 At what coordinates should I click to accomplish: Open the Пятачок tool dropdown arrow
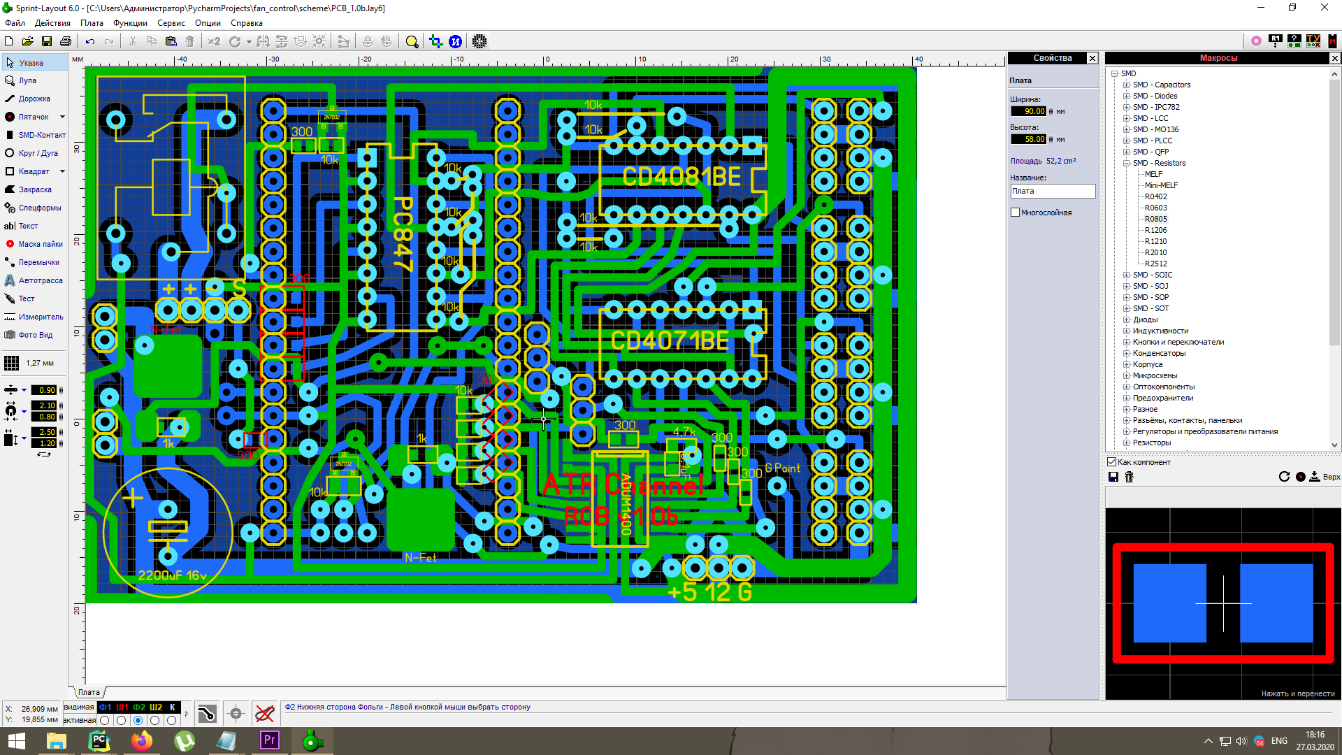coord(62,117)
